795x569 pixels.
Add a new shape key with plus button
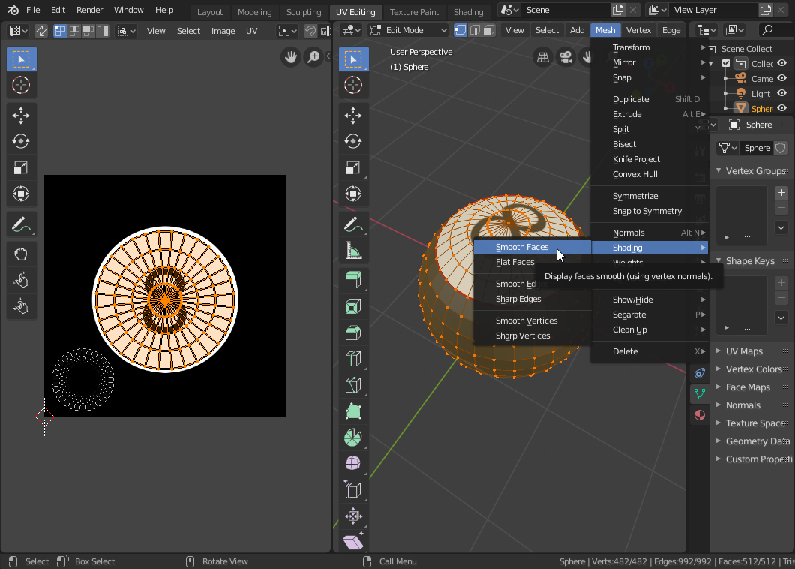pos(781,283)
